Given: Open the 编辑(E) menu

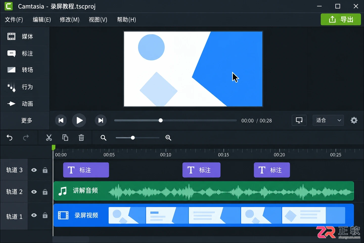Looking at the screenshot, I should (42, 19).
